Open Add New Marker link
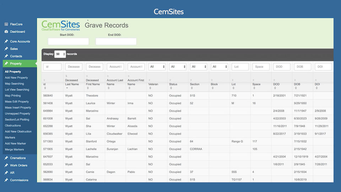 click(15, 143)
